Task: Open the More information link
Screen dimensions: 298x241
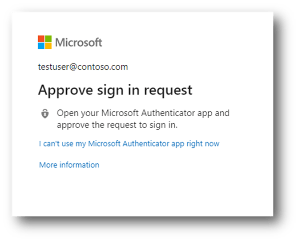Action: pos(69,165)
